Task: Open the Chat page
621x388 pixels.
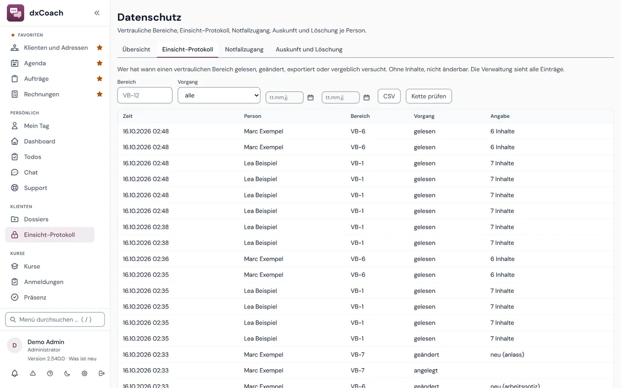Action: (49, 172)
